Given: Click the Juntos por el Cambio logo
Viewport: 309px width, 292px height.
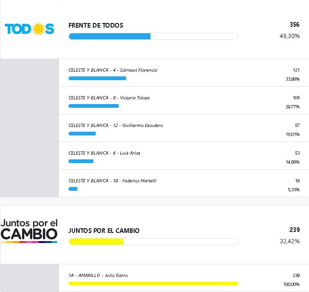Looking at the screenshot, I should pyautogui.click(x=29, y=230).
